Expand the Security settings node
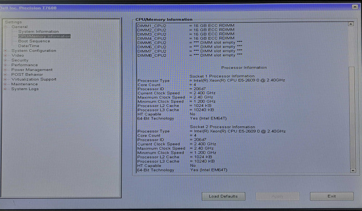Screen dimensions: 362x211 tap(5, 60)
